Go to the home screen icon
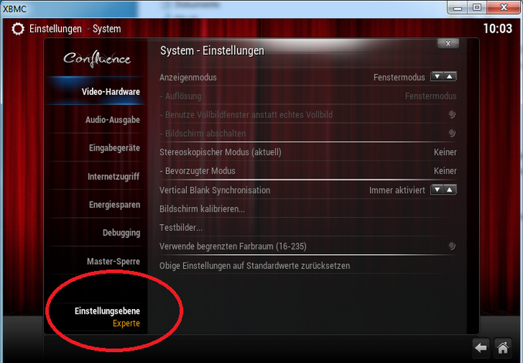Screen dimensions: 523x363 coord(503,348)
